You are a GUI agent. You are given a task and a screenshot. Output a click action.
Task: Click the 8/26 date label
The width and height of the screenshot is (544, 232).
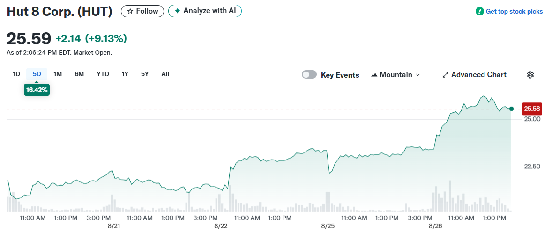pyautogui.click(x=436, y=226)
